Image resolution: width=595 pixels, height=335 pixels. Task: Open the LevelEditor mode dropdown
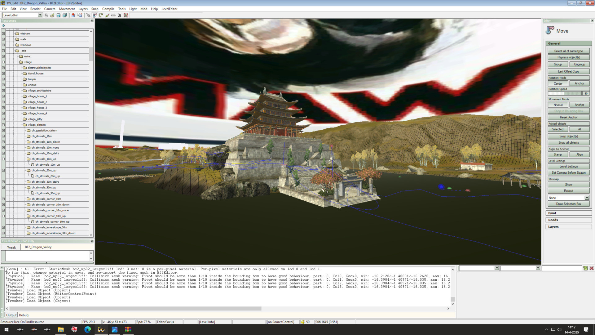[x=40, y=15]
